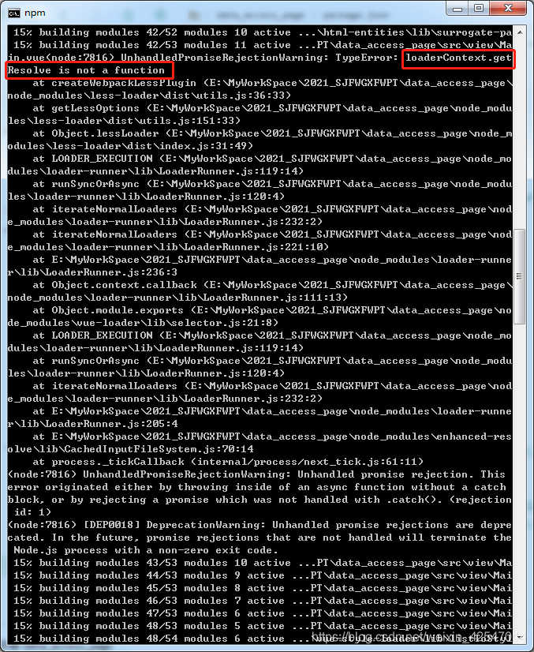Minimize the npm console window
This screenshot has width=534, height=652.
(x=457, y=9)
